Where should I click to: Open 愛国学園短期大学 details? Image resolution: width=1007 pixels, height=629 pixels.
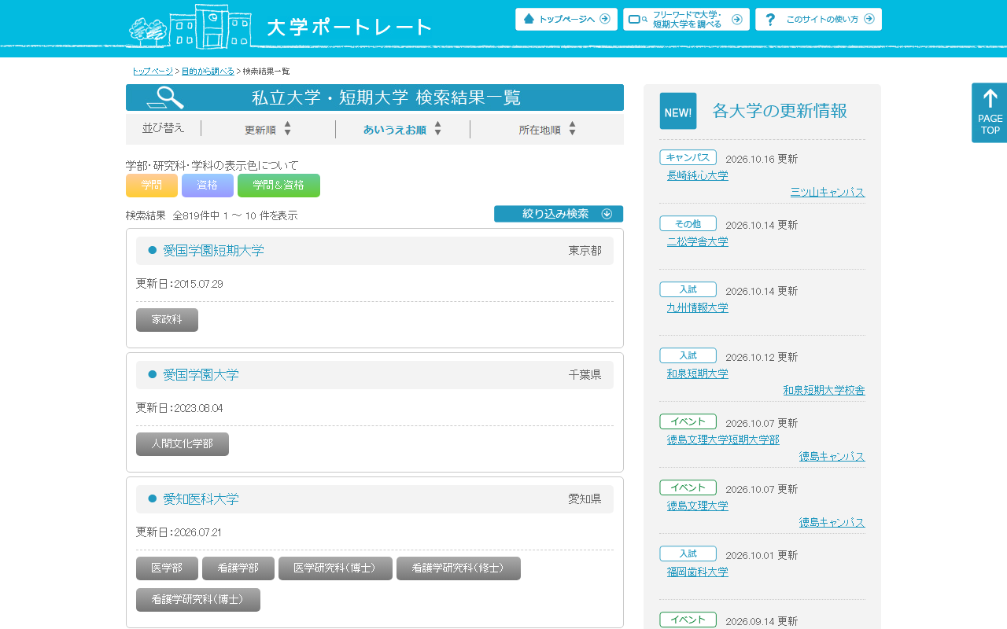click(x=213, y=251)
